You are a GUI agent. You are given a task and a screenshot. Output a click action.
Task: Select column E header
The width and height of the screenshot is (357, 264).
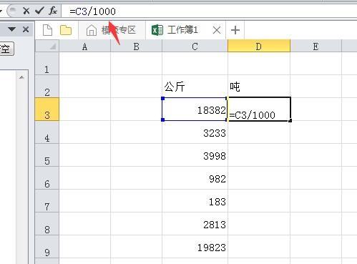click(x=316, y=47)
